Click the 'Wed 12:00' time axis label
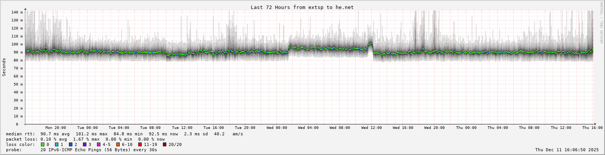605x155 pixels. 371,128
